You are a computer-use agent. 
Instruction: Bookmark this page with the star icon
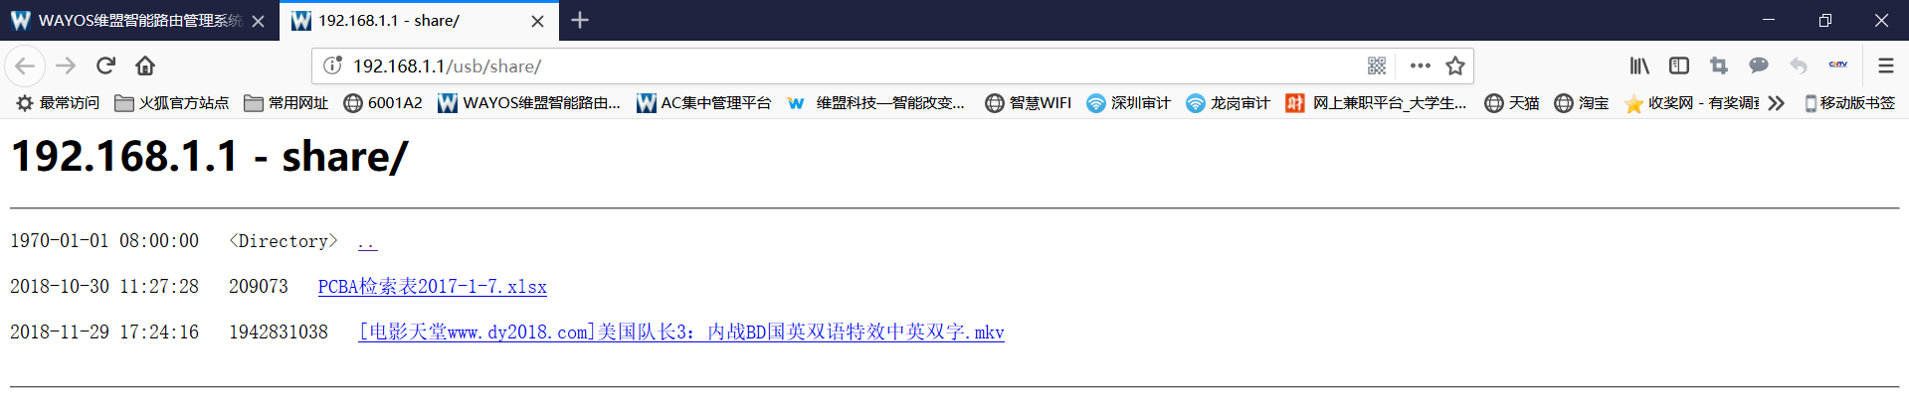[1455, 66]
